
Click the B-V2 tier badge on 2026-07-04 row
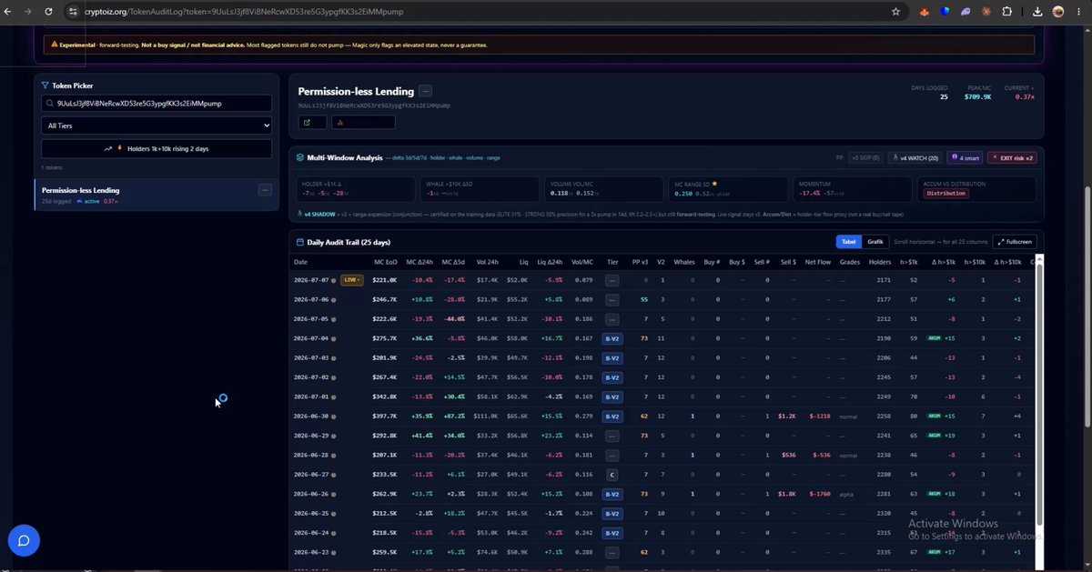coord(612,338)
